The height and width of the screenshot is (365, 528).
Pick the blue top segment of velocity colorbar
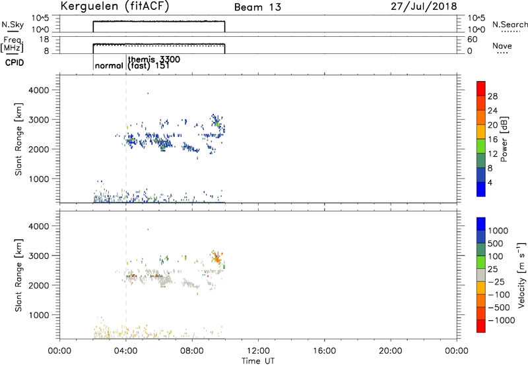point(481,224)
